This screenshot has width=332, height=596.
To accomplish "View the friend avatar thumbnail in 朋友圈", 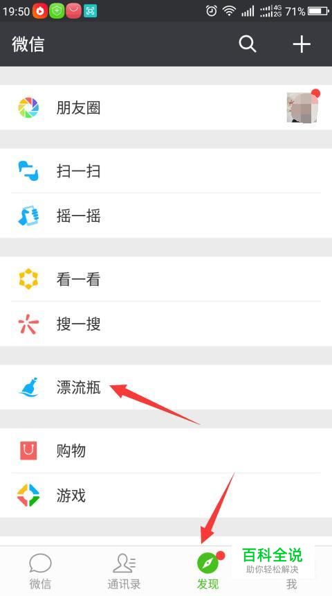I will click(x=302, y=107).
